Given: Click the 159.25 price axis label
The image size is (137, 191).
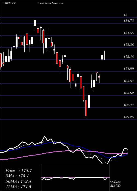Looking at the screenshot, I should (129, 117).
